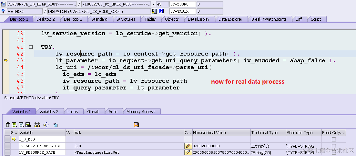The width and height of the screenshot is (356, 156).
Task: Select the Auto tab
Action: coord(113,111)
